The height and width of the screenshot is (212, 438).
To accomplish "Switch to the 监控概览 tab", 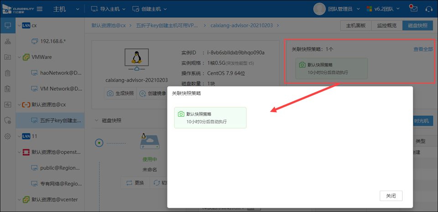I will (x=387, y=26).
